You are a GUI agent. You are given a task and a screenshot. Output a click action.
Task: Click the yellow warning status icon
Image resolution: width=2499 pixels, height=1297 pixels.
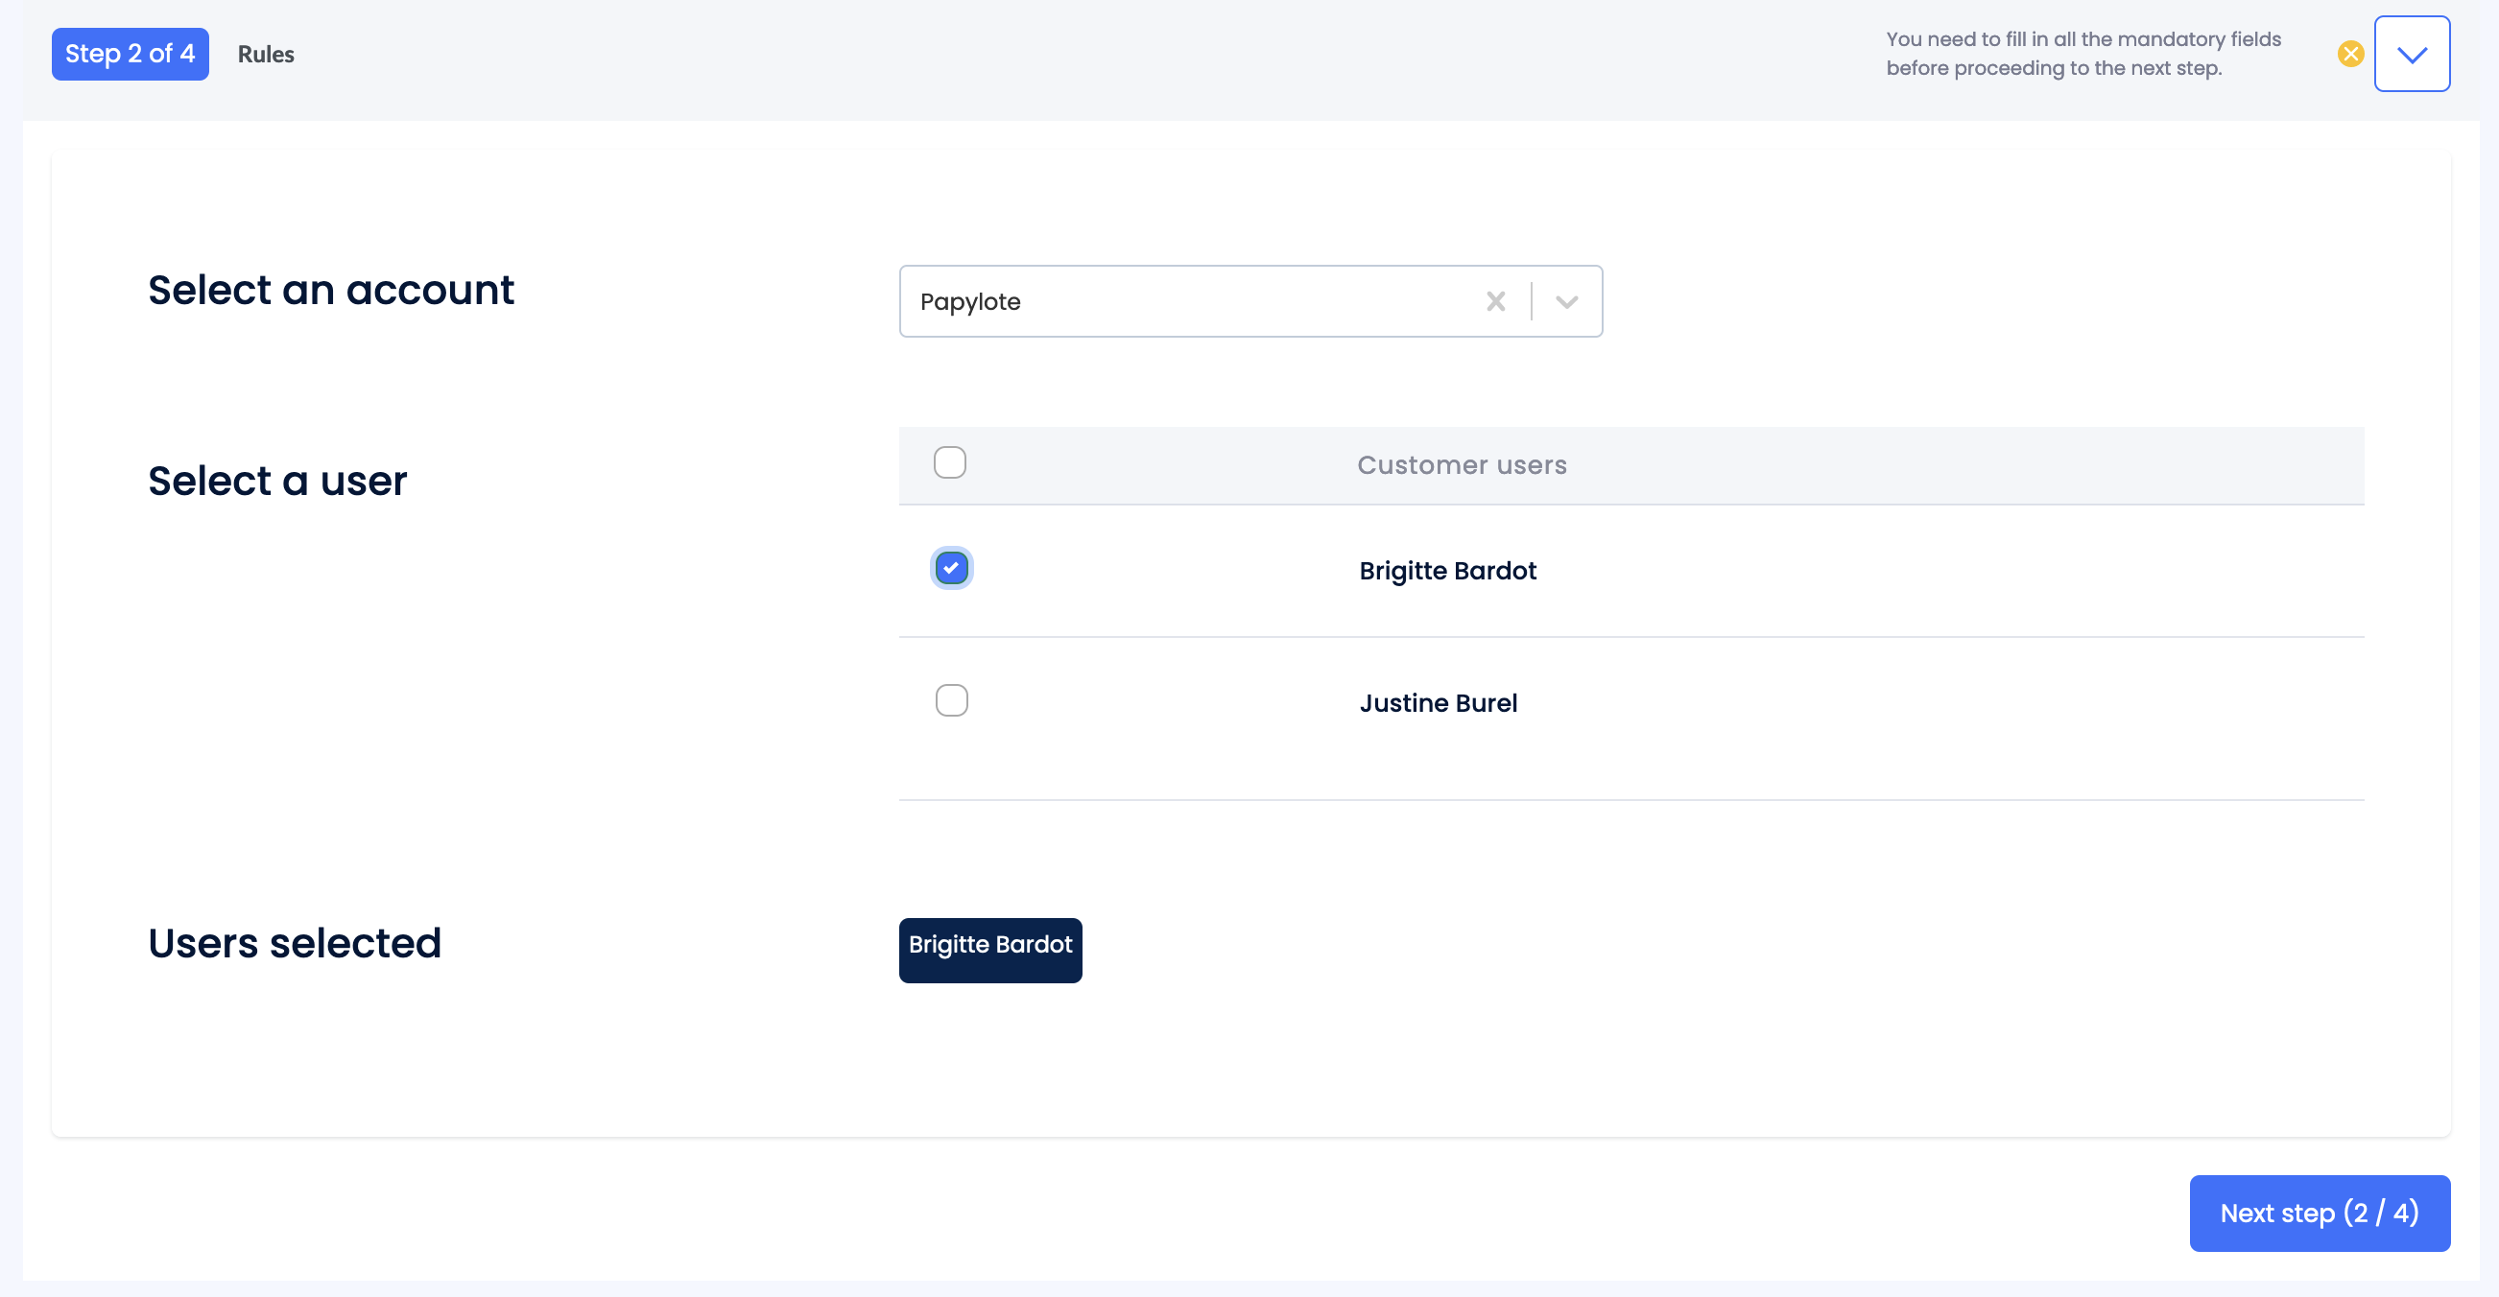click(x=2349, y=54)
